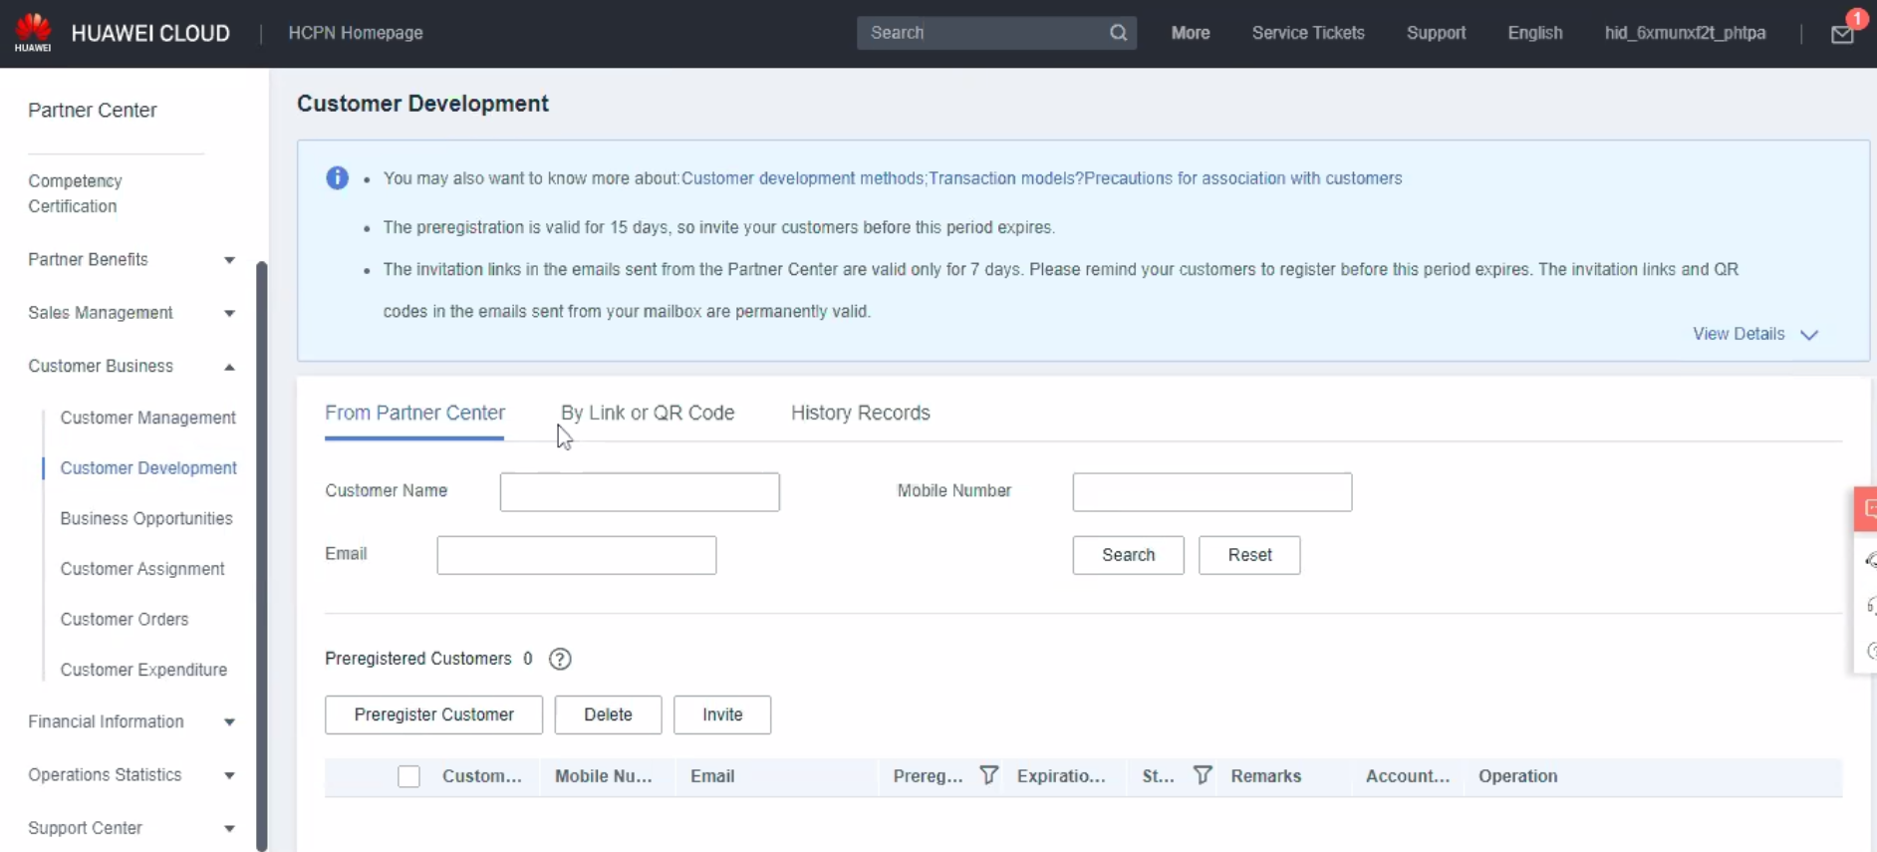
Task: Open the Preregistered Customers help question mark
Action: (560, 659)
